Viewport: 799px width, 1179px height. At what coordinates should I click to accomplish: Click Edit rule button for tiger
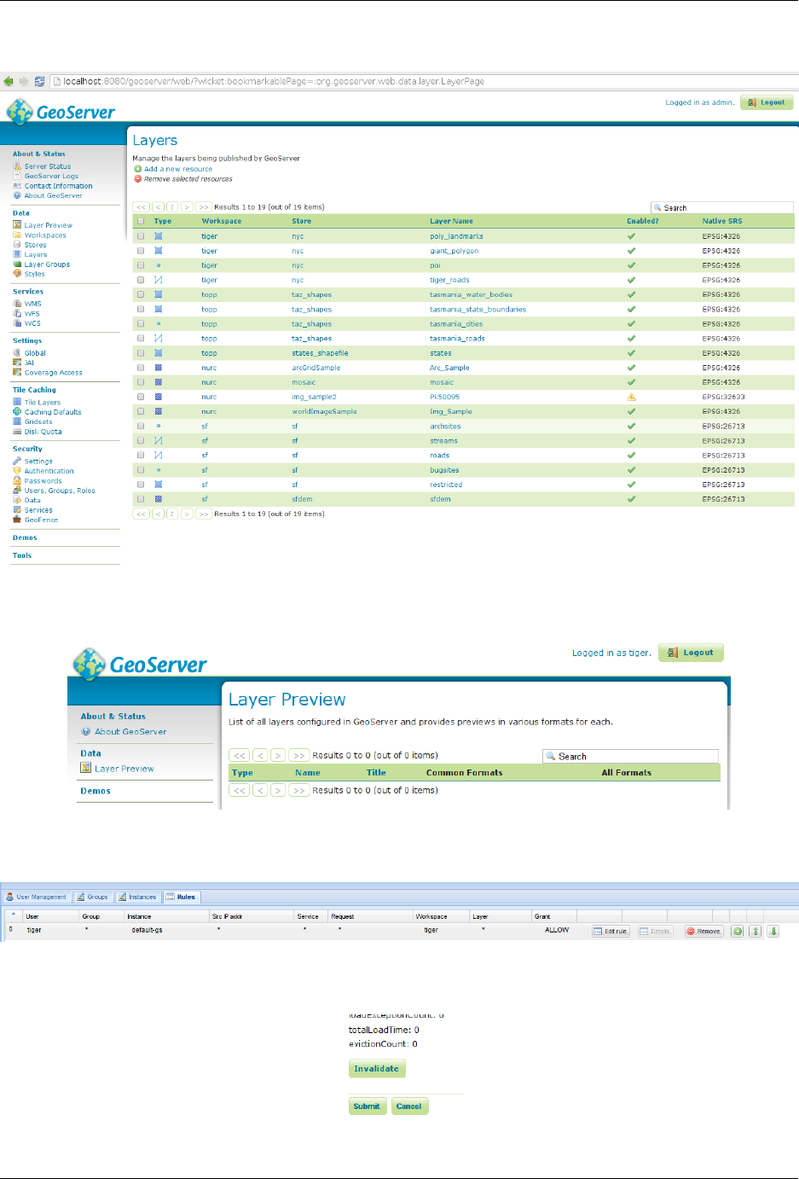611,931
